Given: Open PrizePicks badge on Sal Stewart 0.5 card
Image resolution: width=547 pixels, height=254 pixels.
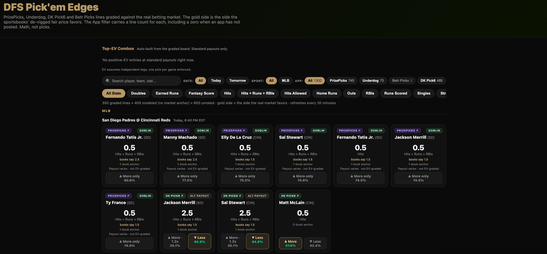Looking at the screenshot, I should click(x=290, y=130).
